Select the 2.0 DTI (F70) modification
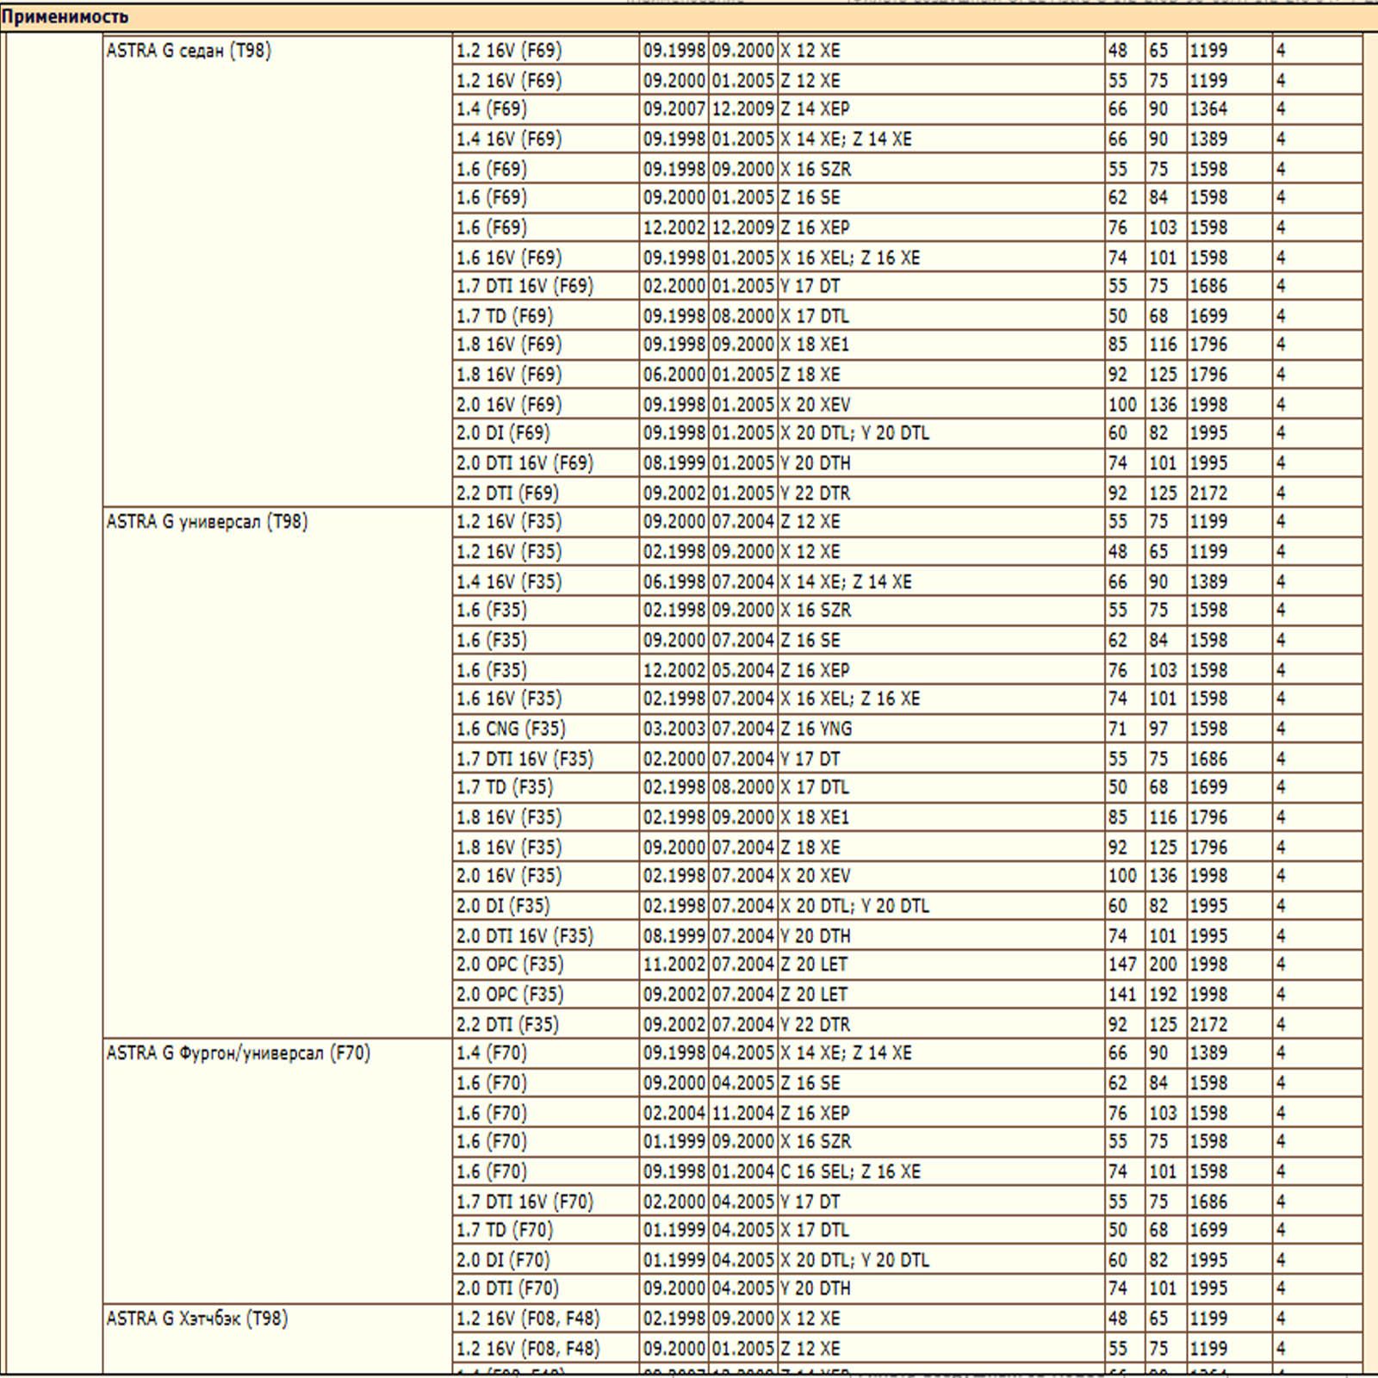Screen dimensions: 1378x1378 point(507,1289)
